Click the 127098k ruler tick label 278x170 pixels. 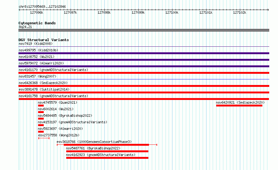pos(104,12)
